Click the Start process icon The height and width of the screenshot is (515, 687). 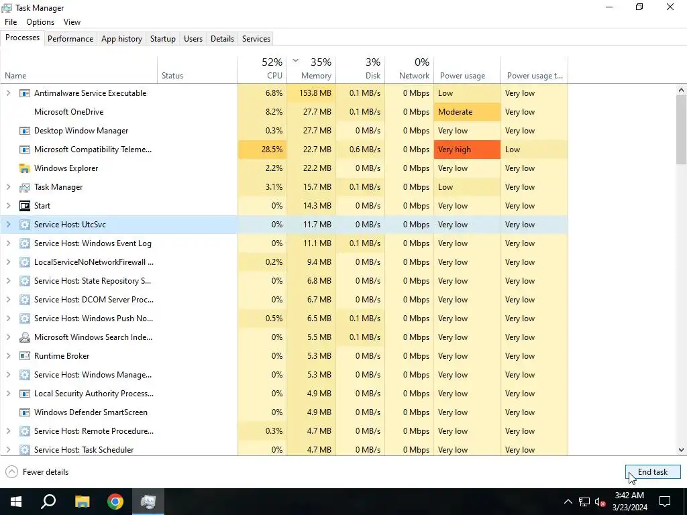click(25, 206)
